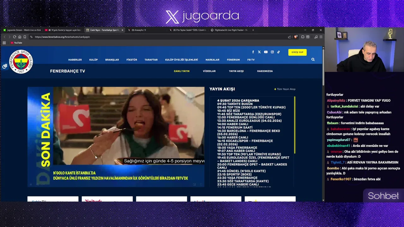Viewport: 404px width, 227px height.
Task: Open the browser extensions puzzle icon
Action: tap(303, 37)
